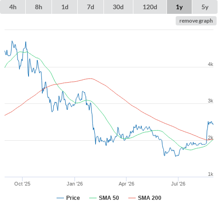The height and width of the screenshot is (210, 218).
Task: Select the active 1y tab
Action: tap(179, 7)
